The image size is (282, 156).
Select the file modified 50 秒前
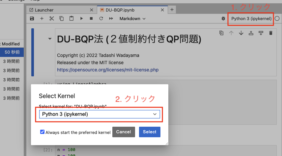[x=12, y=52]
